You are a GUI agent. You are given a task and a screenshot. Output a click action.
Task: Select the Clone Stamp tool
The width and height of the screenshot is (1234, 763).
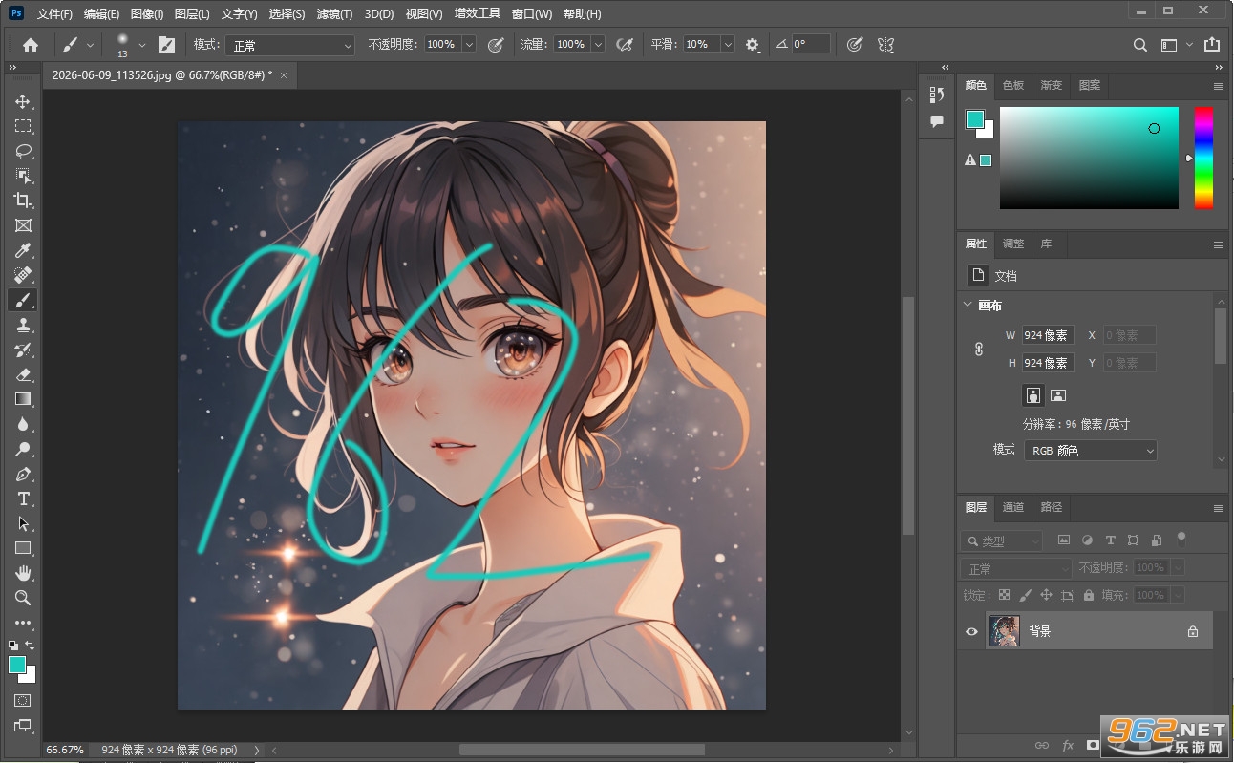[x=23, y=325]
